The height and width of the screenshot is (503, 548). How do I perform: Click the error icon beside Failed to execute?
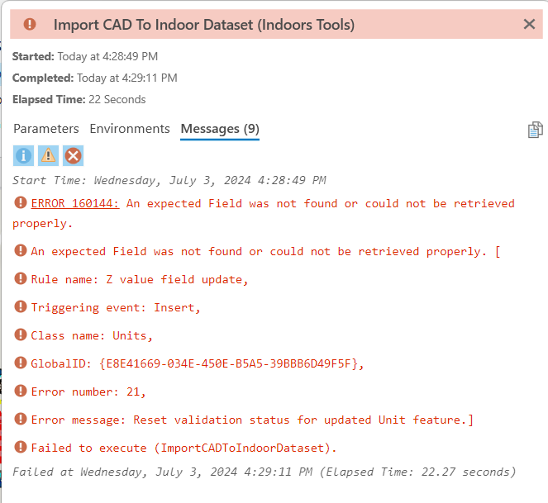coord(21,448)
